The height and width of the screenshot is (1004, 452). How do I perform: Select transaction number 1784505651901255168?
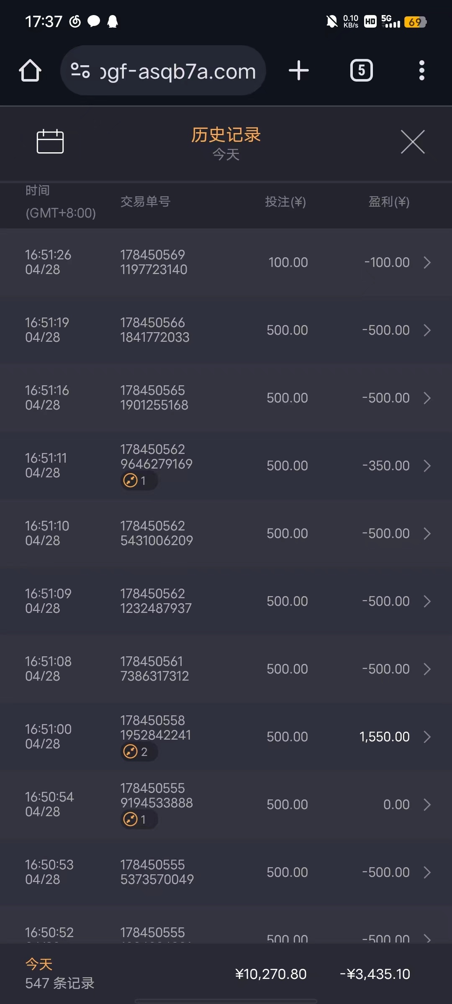154,398
